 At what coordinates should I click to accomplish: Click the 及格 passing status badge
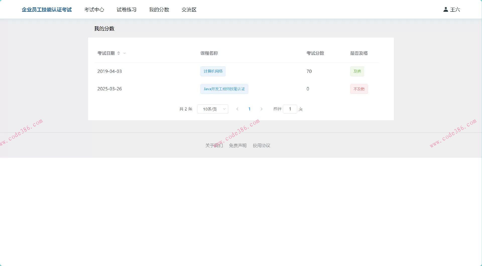tap(357, 71)
